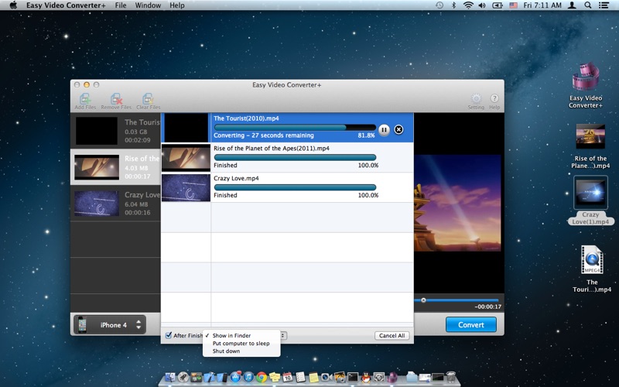The width and height of the screenshot is (619, 387).
Task: Click the blue Convert button
Action: pyautogui.click(x=471, y=324)
